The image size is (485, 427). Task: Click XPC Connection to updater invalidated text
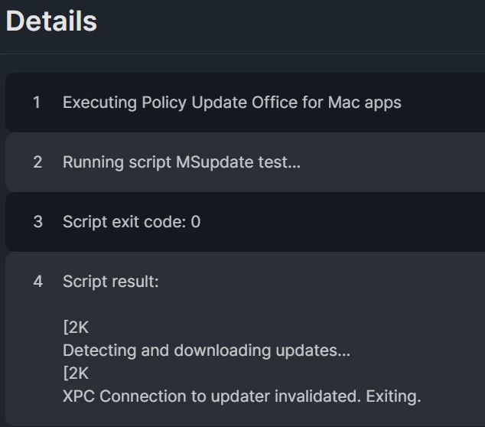[212, 396]
